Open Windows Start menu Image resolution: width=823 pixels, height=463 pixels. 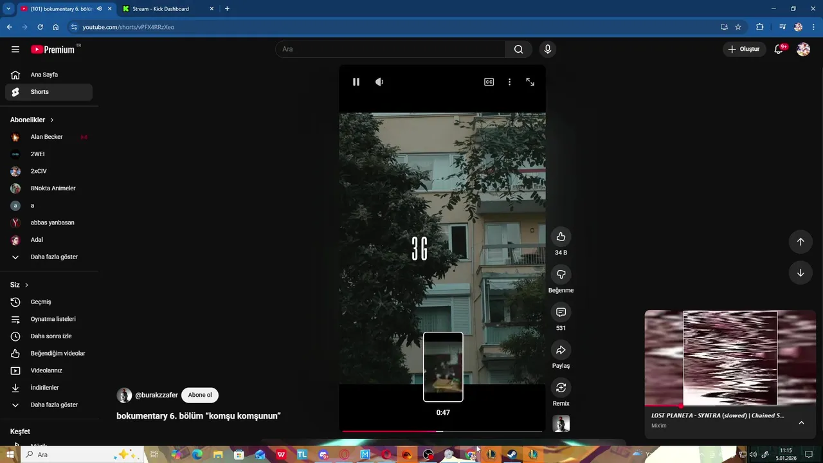pyautogui.click(x=10, y=455)
